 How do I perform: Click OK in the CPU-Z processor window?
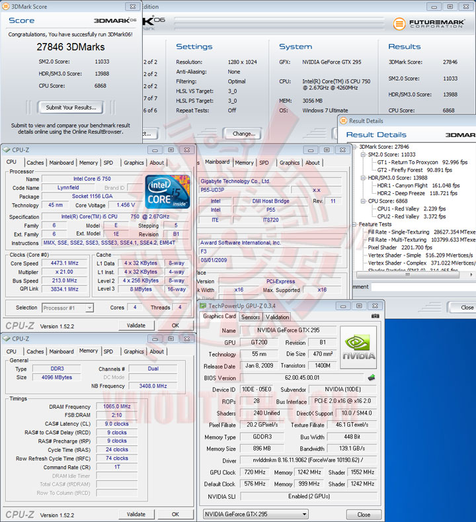click(x=175, y=326)
